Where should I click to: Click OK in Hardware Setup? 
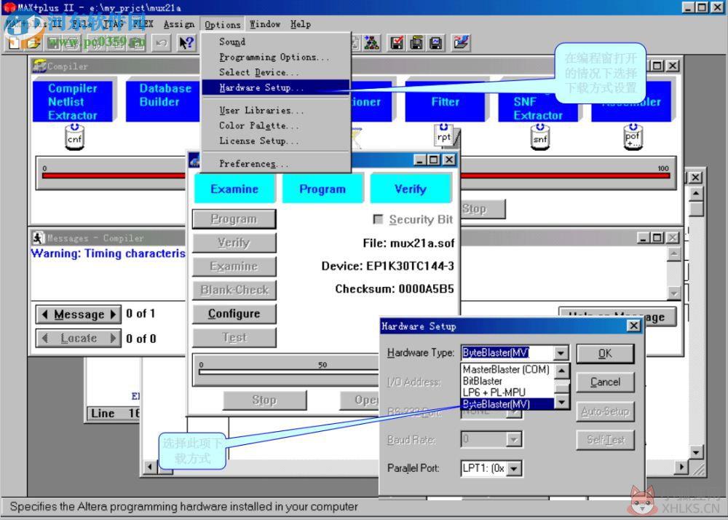(x=605, y=354)
